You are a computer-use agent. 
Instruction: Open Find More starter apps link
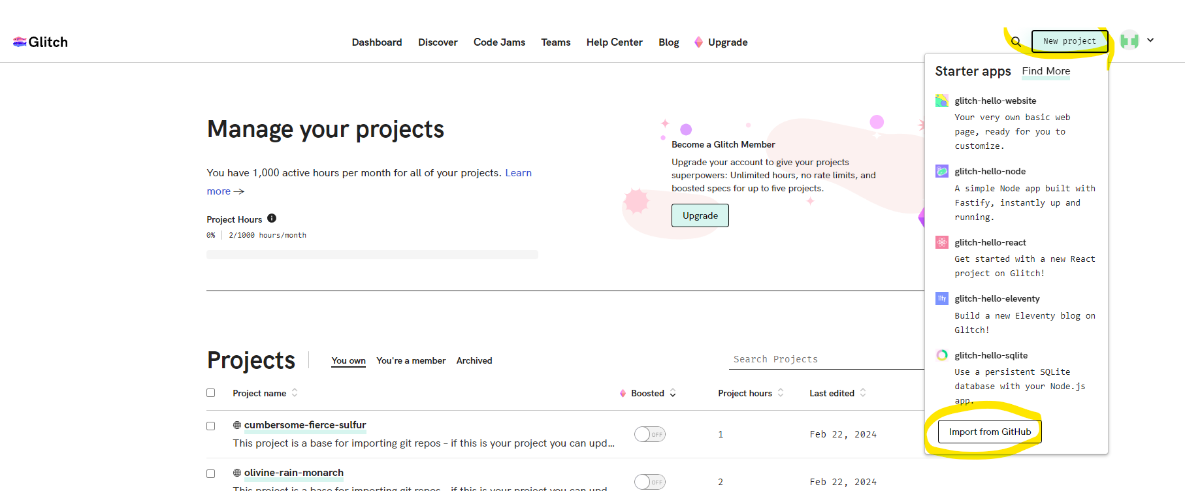1046,71
